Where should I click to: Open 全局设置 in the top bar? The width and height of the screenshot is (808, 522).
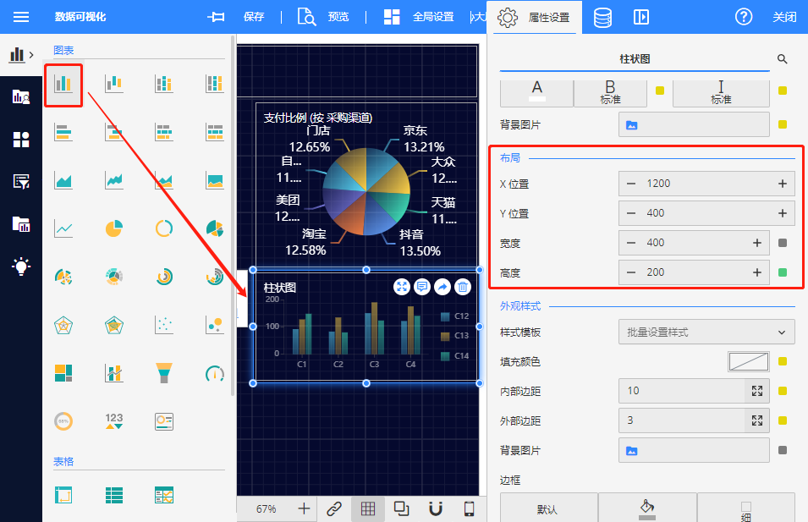[419, 17]
